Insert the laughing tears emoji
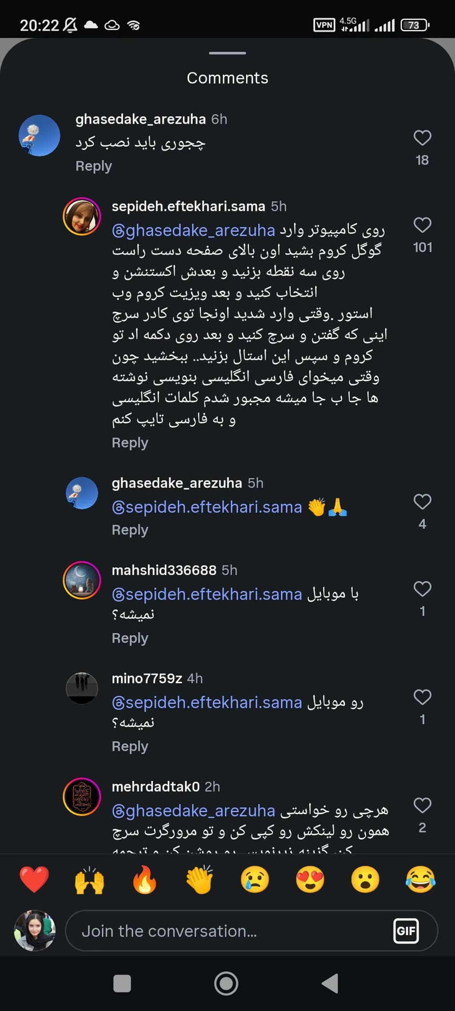 (x=420, y=880)
